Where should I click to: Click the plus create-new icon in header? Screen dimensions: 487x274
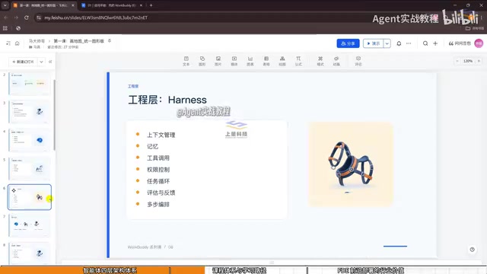click(435, 43)
